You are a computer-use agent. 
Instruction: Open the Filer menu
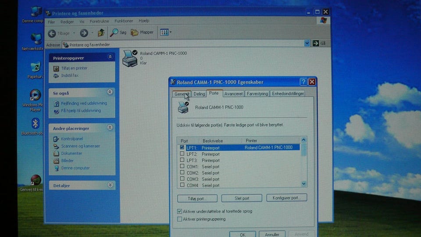(51, 22)
